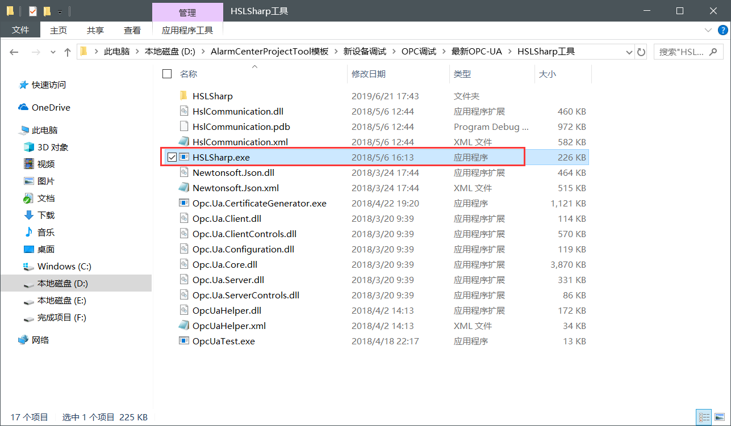Click the 桌面 desktop icon
The width and height of the screenshot is (731, 426).
[29, 249]
